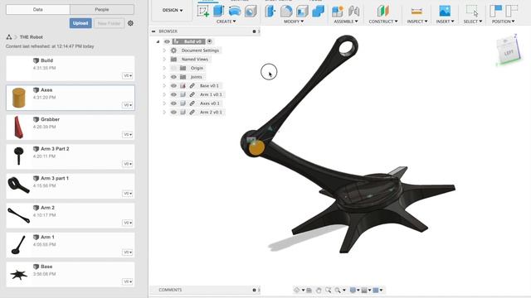Click the Viewports layout icon
The height and width of the screenshot is (298, 531).
(376, 290)
